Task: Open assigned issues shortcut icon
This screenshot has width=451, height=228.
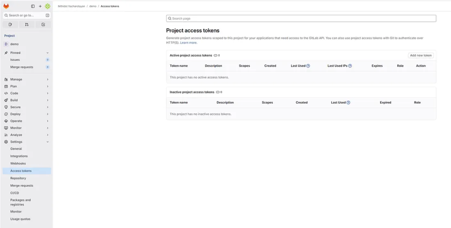Action: tap(10, 25)
